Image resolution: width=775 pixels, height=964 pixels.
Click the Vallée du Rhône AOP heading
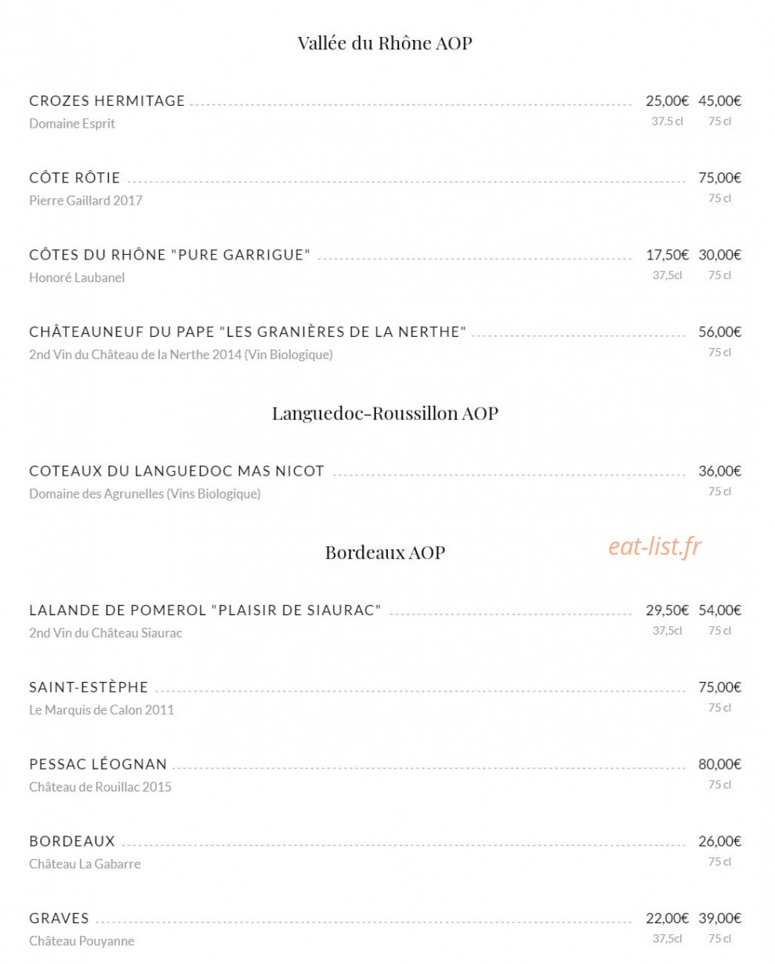click(x=385, y=42)
